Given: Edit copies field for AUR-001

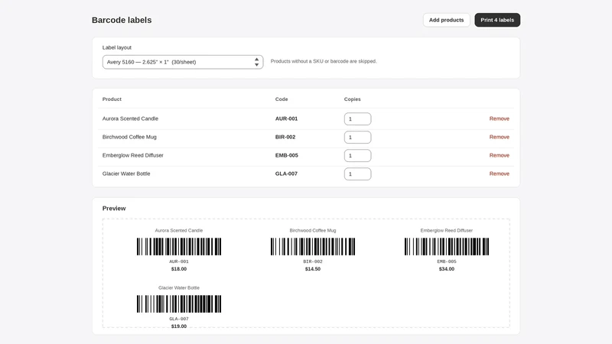Looking at the screenshot, I should [357, 119].
